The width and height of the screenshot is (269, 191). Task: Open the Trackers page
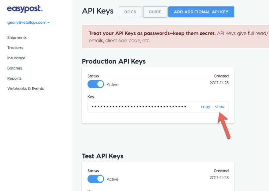[15, 48]
